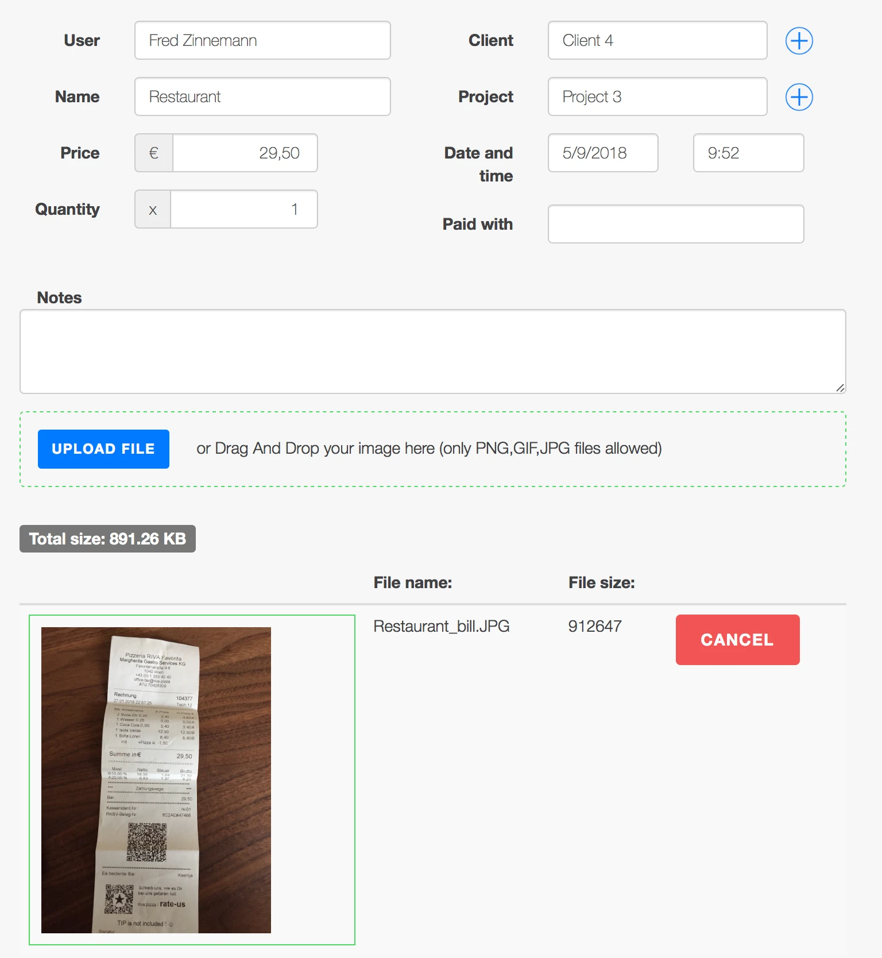Click the User field containing Fred Zinnemann
This screenshot has width=882, height=958.
tap(262, 40)
